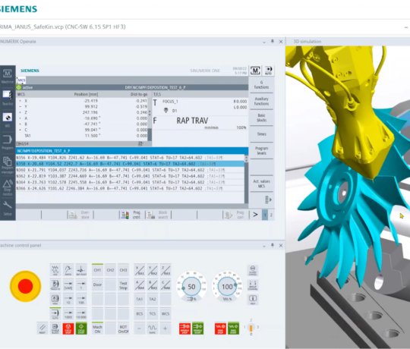
Task: Click the AUTO mode icon at top right
Action: click(269, 71)
